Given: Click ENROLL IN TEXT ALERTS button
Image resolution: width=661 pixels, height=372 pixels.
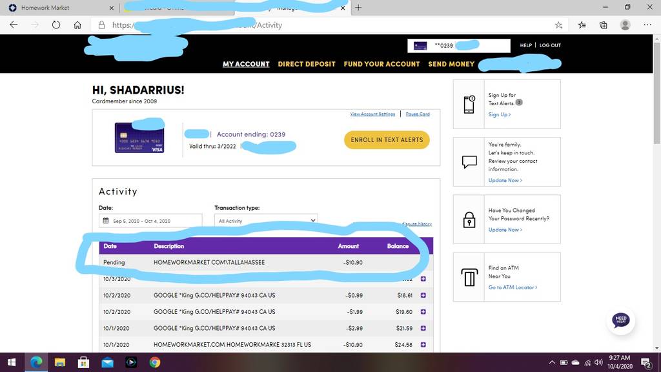Looking at the screenshot, I should [x=387, y=140].
